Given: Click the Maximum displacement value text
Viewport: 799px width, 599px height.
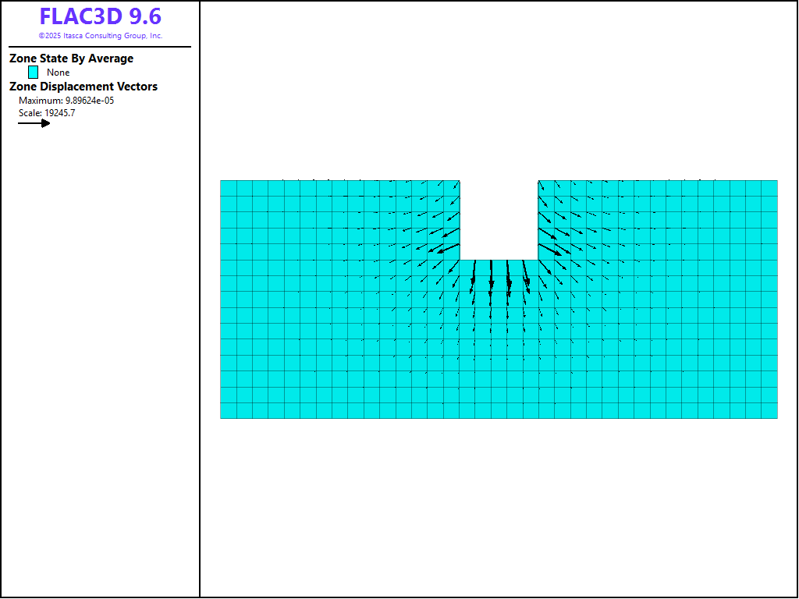Looking at the screenshot, I should pyautogui.click(x=66, y=101).
